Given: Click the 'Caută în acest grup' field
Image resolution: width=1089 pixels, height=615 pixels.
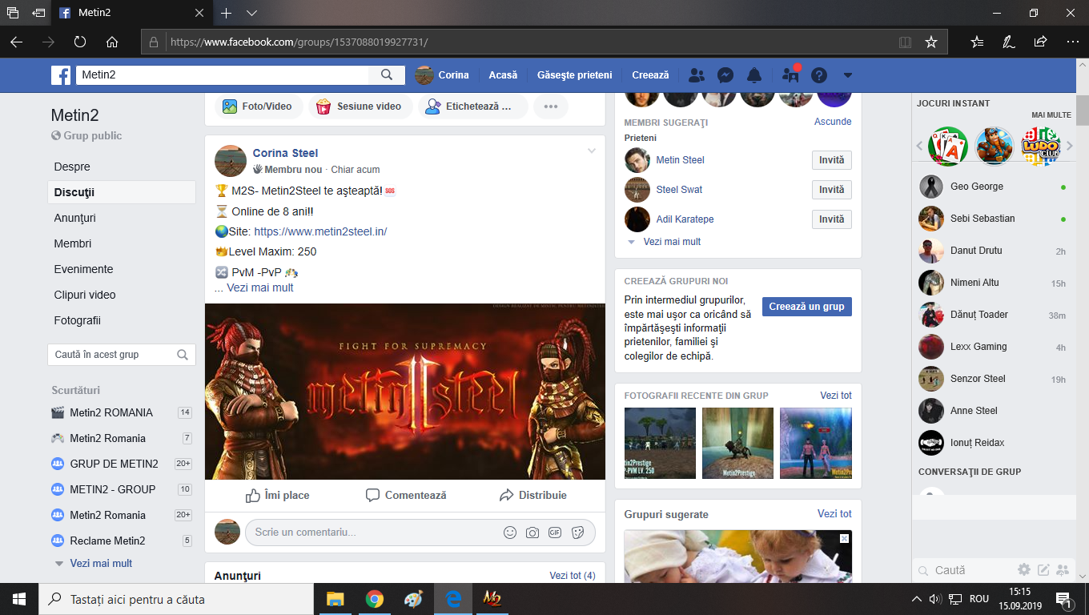Looking at the screenshot, I should point(122,355).
